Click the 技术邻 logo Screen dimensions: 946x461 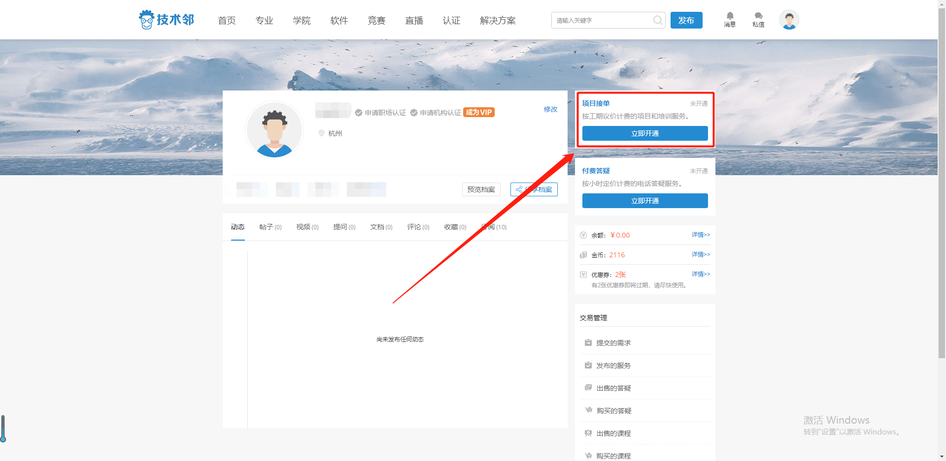[x=167, y=20]
